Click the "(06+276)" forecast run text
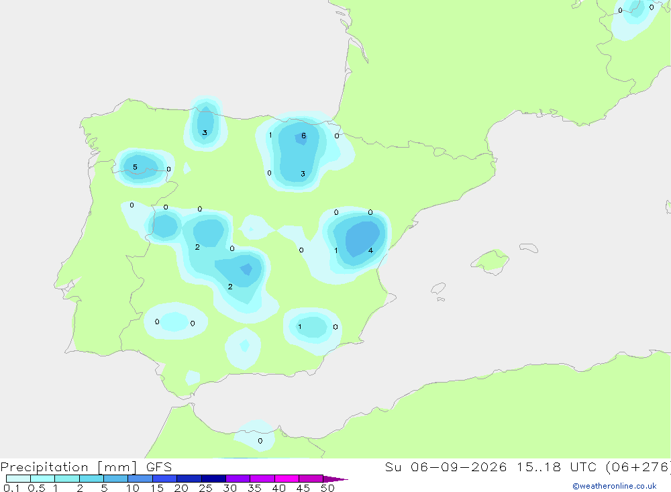Screen dimensions: 671x492 click(x=639, y=467)
